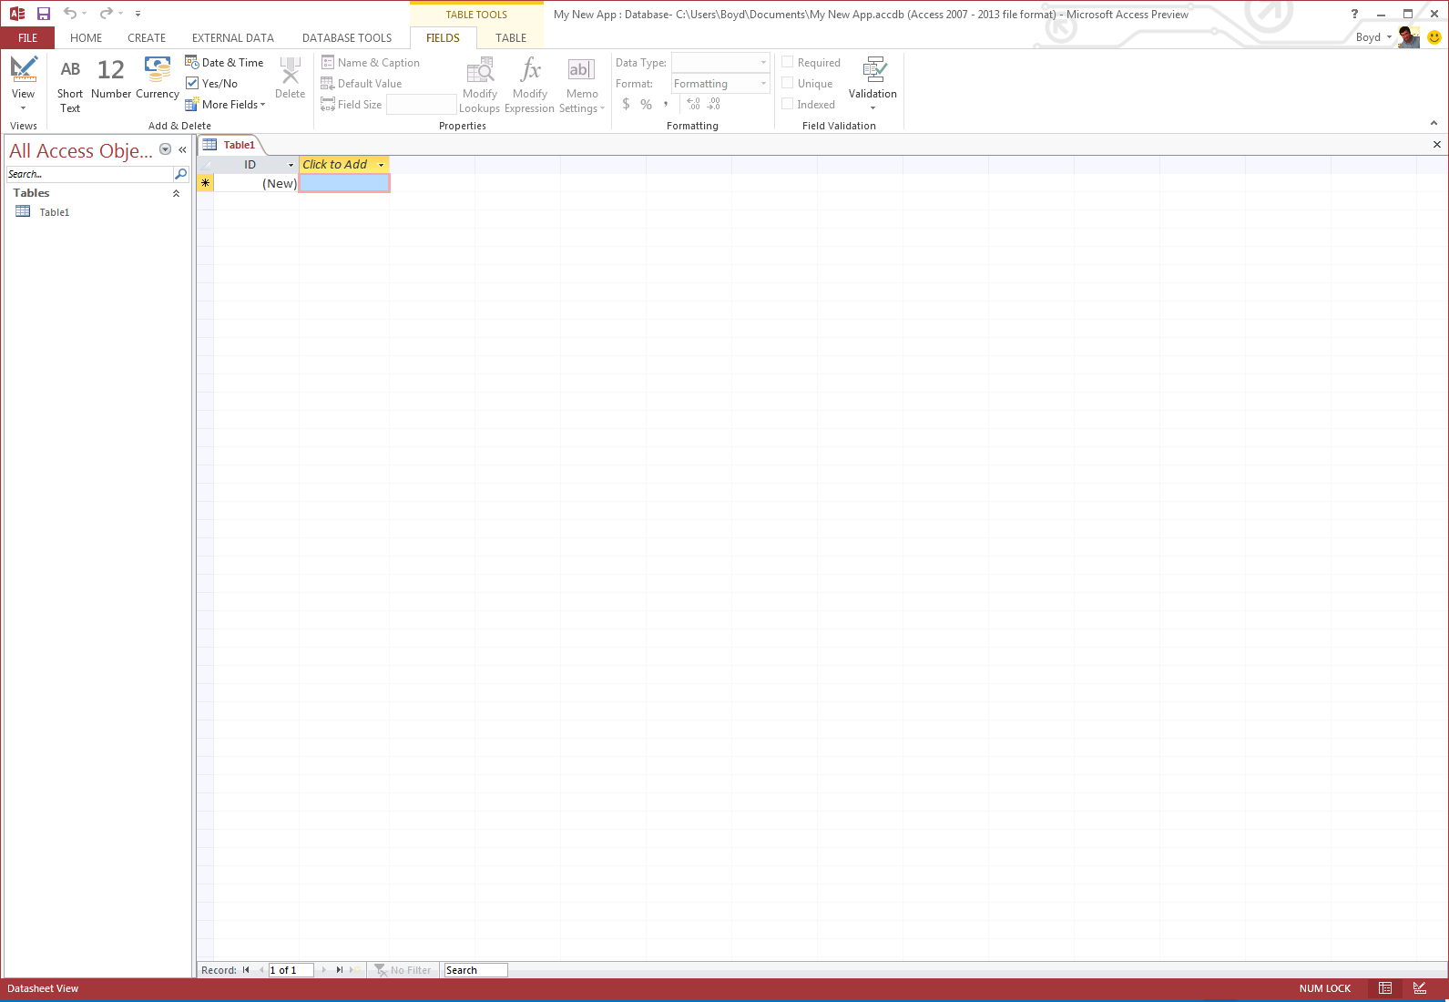This screenshot has height=1002, width=1449.
Task: Switch to Datasheet View status bar icon
Action: (1384, 988)
